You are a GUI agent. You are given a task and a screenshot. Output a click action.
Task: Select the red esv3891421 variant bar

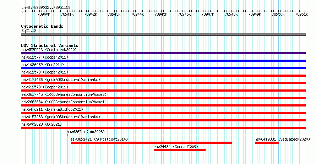coord(151,143)
